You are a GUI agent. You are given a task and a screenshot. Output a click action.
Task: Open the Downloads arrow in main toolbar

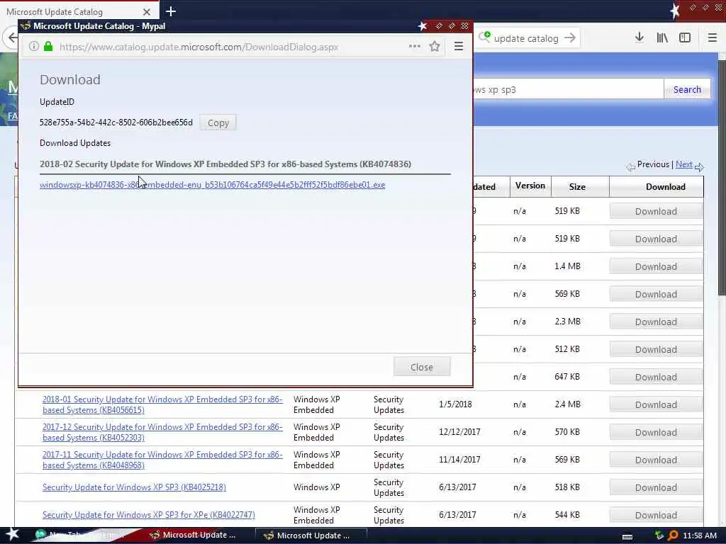[x=639, y=38]
